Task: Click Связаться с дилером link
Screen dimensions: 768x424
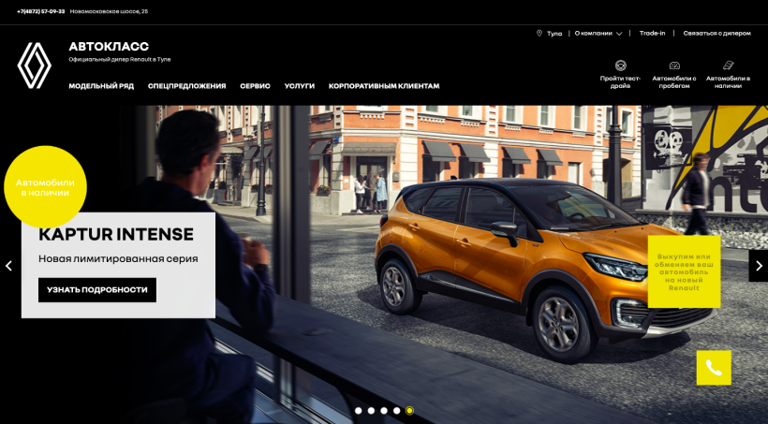Action: pos(717,34)
